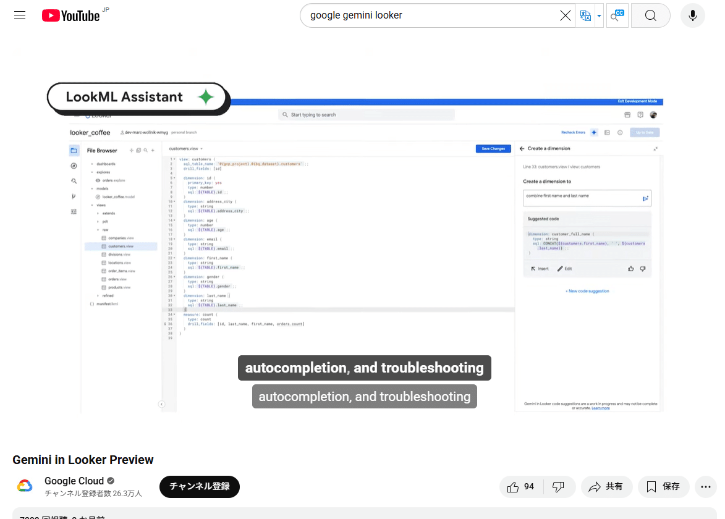Start voice search with the microphone
This screenshot has height=519, width=725.
pyautogui.click(x=693, y=15)
